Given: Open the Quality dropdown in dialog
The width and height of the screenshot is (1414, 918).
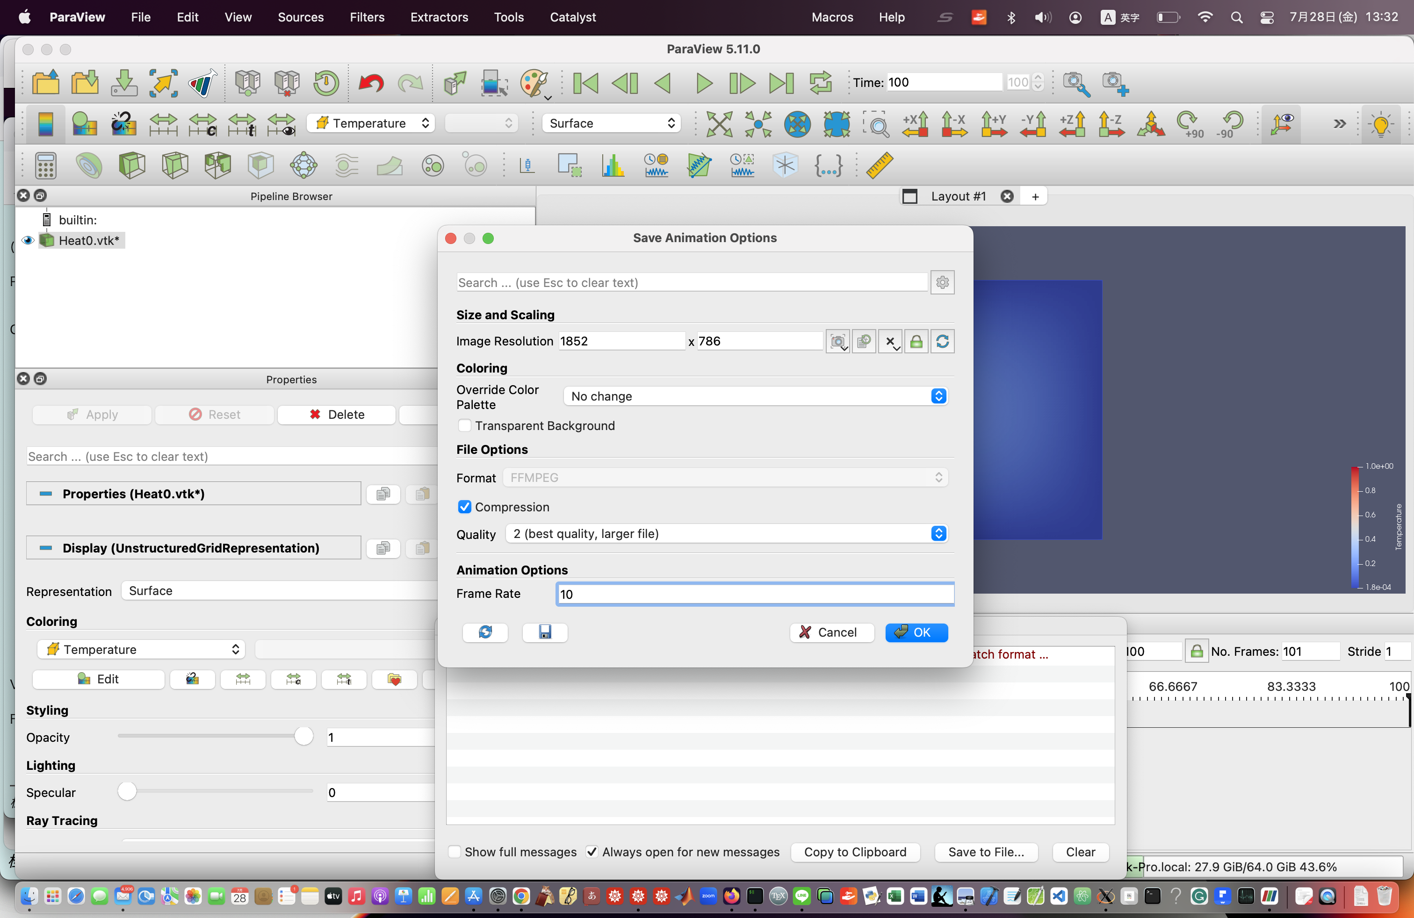Looking at the screenshot, I should 726,533.
